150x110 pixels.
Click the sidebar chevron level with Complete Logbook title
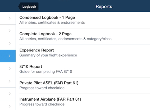pyautogui.click(x=9, y=31)
